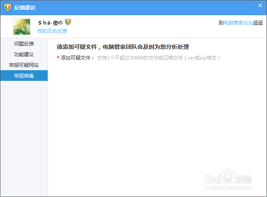Click the 反馈建议 window title
Screen dimensions: 267x197
coord(25,8)
